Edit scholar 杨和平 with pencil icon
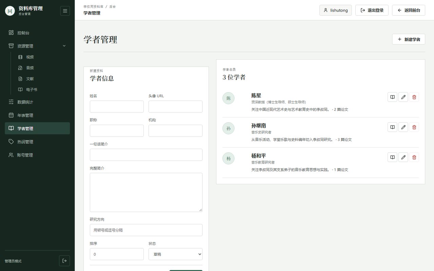 click(403, 157)
